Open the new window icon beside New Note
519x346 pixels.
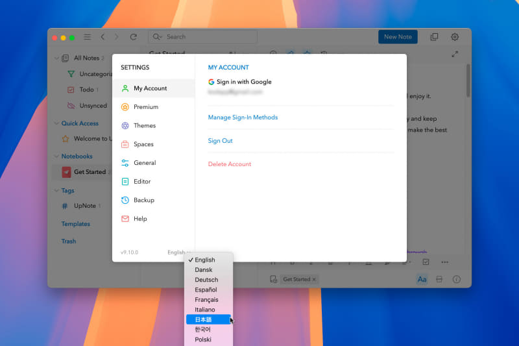click(x=434, y=37)
